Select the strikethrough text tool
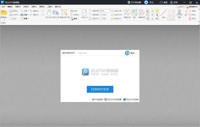Screen dimensions: 200x127 click(x=152, y=15)
